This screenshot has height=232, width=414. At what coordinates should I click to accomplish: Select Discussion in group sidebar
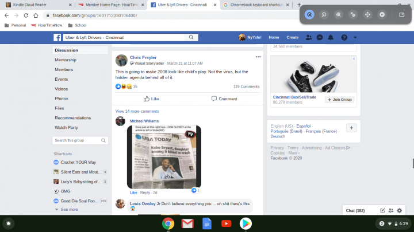(x=80, y=50)
